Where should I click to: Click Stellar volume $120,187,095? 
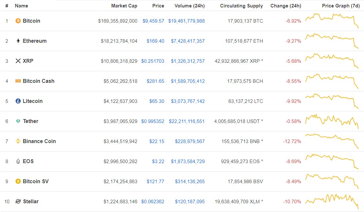point(190,202)
